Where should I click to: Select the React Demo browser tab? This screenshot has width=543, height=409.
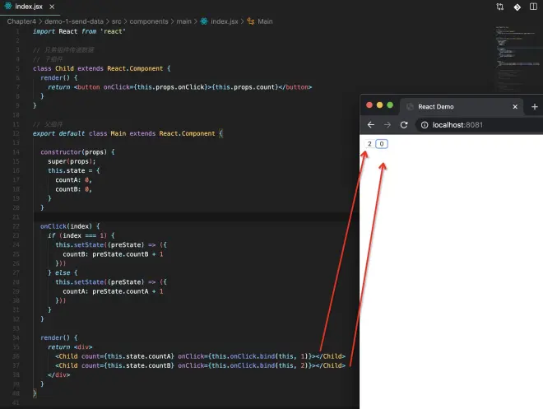462,107
